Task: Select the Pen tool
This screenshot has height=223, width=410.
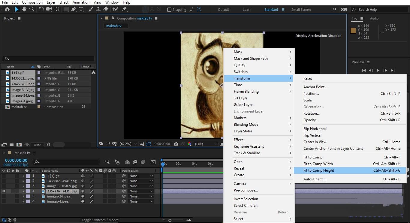Action: 74,9
